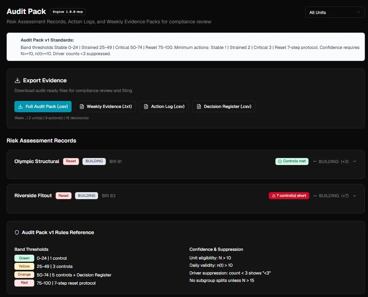Click '75-100 | 7-step reset protocol' text
This screenshot has height=297, width=368.
tap(66, 283)
